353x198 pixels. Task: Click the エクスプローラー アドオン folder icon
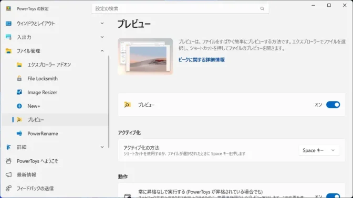(19, 65)
